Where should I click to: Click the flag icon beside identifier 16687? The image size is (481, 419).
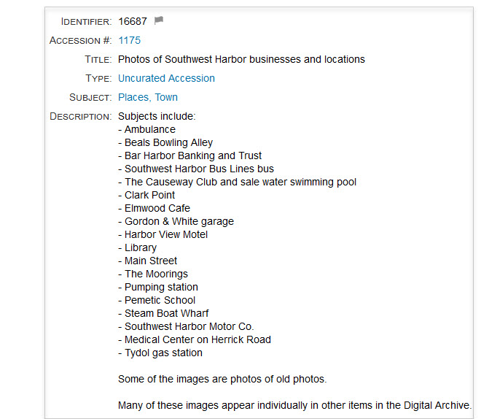click(159, 20)
